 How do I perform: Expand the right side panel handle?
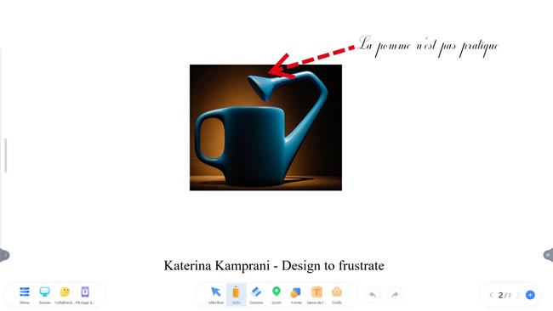coord(549,255)
